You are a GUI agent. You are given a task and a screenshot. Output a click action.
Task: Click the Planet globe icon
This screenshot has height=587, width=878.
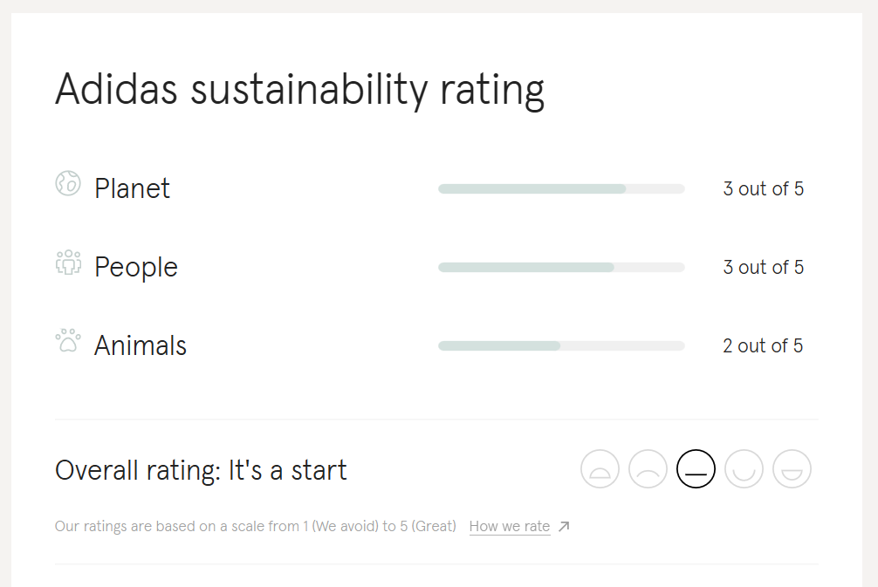click(x=68, y=183)
